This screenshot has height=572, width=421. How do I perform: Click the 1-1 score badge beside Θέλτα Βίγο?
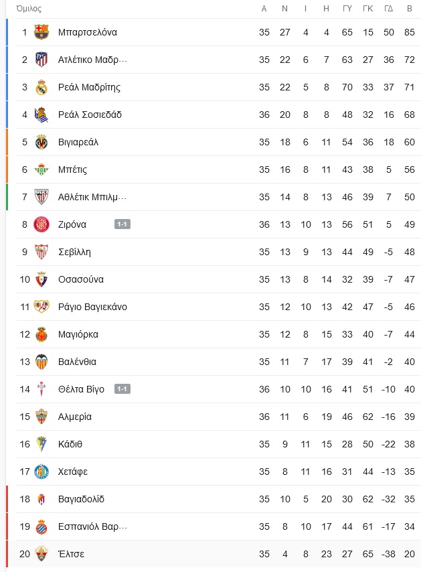click(122, 389)
